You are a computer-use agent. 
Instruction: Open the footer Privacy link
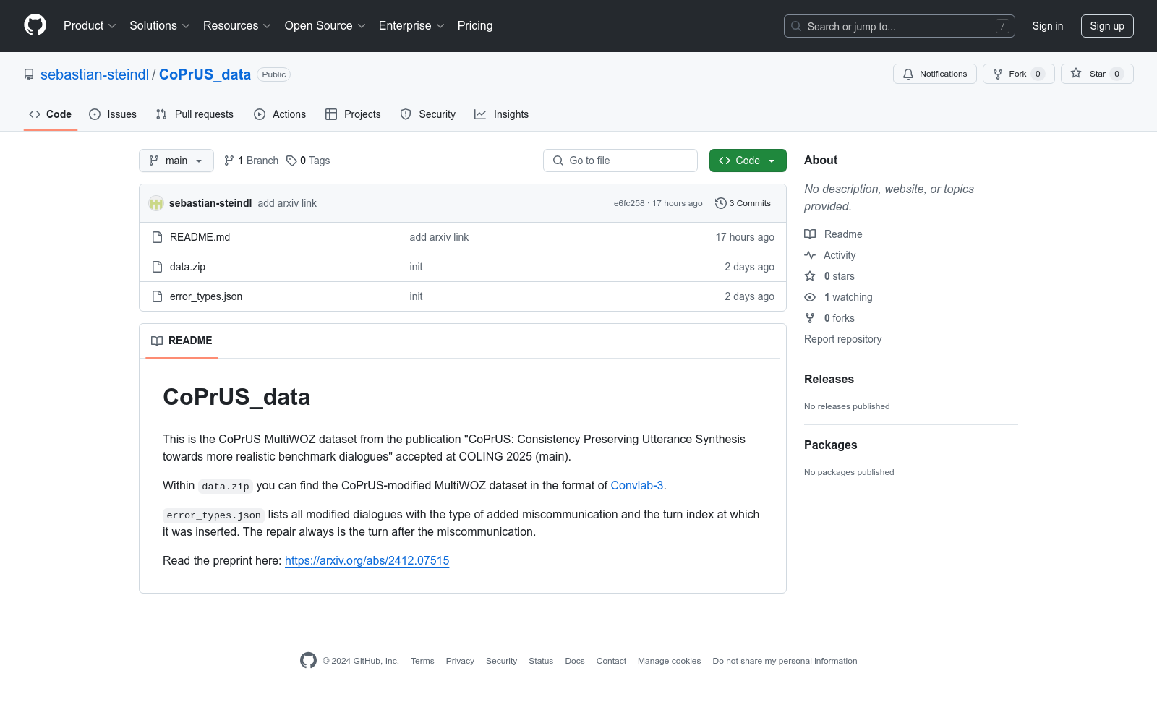click(x=460, y=661)
